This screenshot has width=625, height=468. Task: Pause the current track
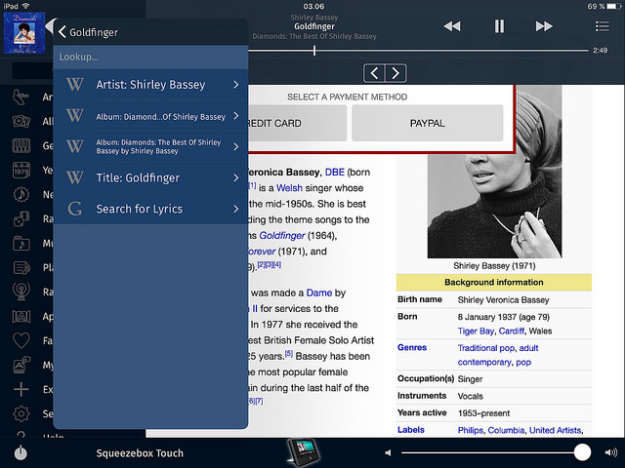click(499, 26)
